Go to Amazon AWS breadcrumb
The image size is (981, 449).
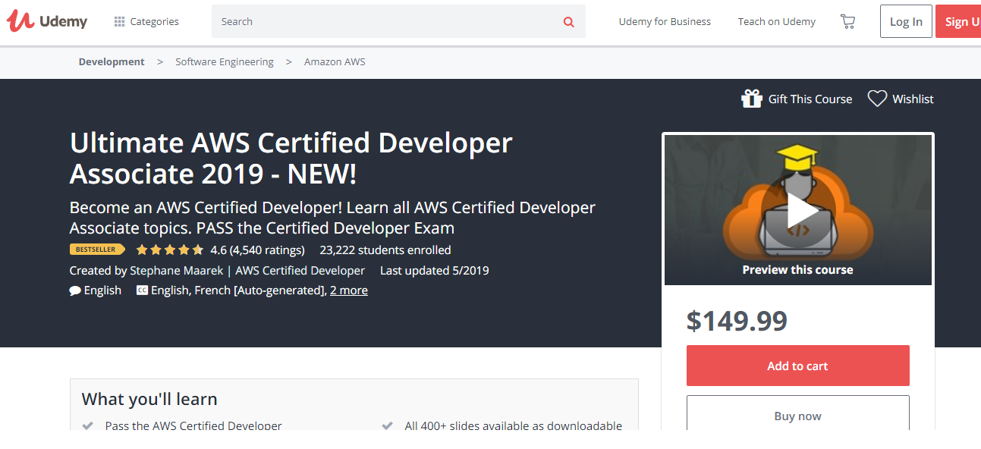point(335,62)
